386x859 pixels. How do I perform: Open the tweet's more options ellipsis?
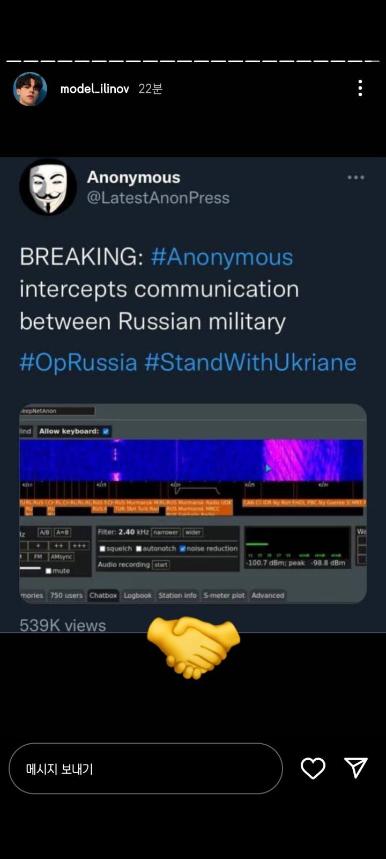click(355, 178)
